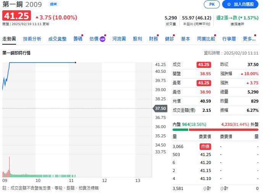Open the 基本 tab
The height and width of the screenshot is (193, 263).
[186, 39]
